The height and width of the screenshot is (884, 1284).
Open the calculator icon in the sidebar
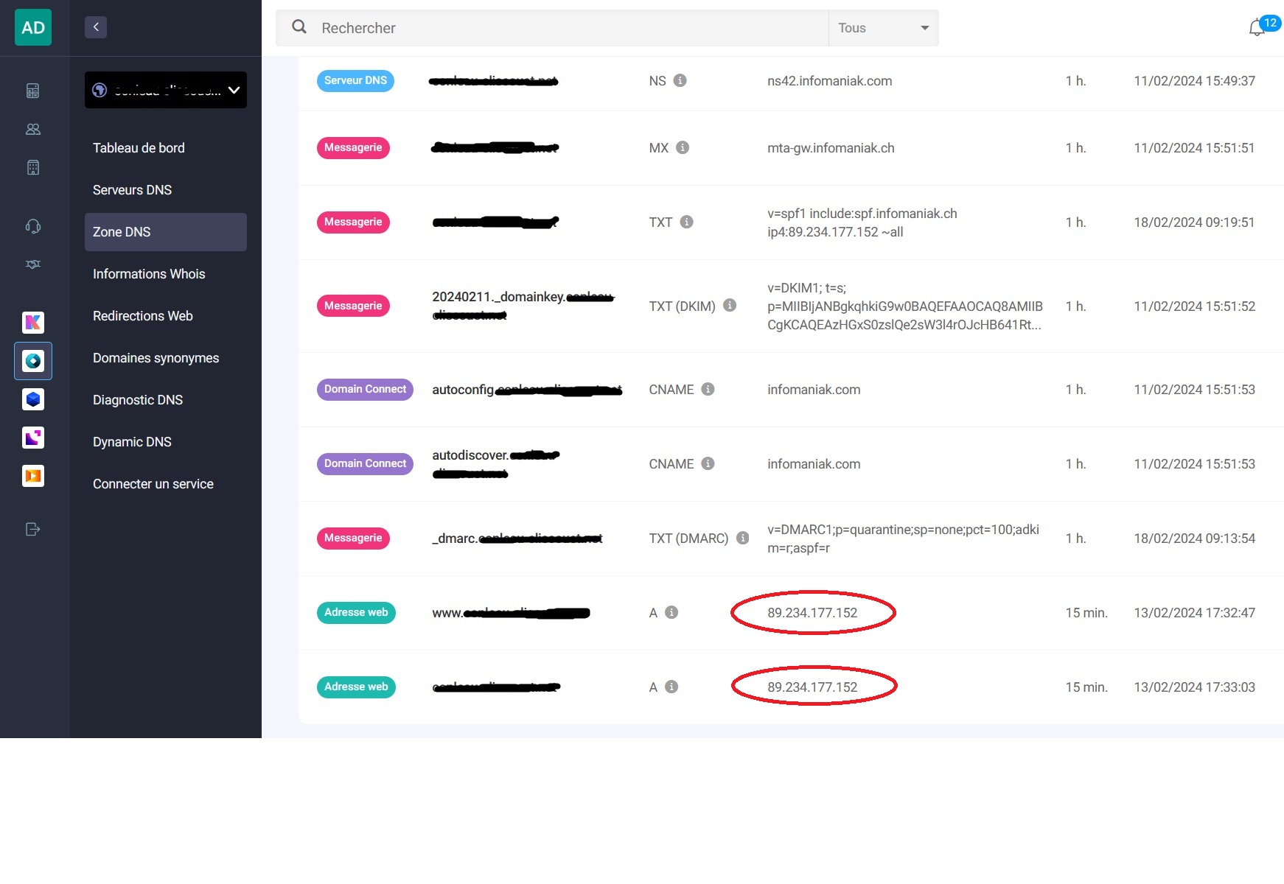32,91
